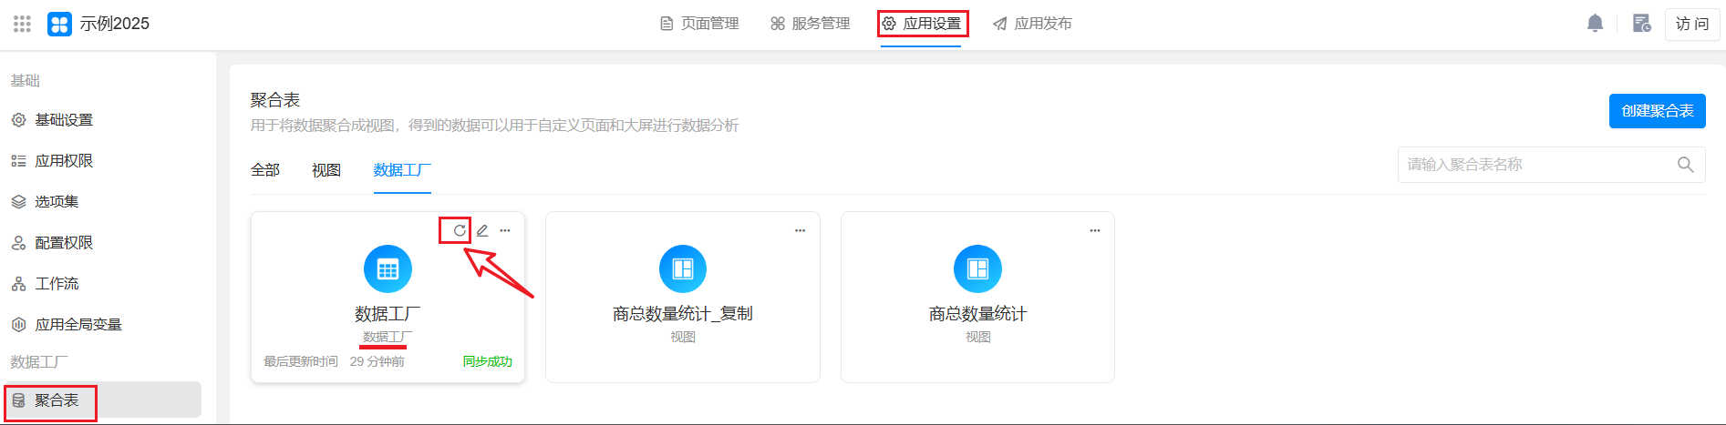Click the document icon beside 访问 button
This screenshot has height=425, width=1726.
coord(1641,24)
